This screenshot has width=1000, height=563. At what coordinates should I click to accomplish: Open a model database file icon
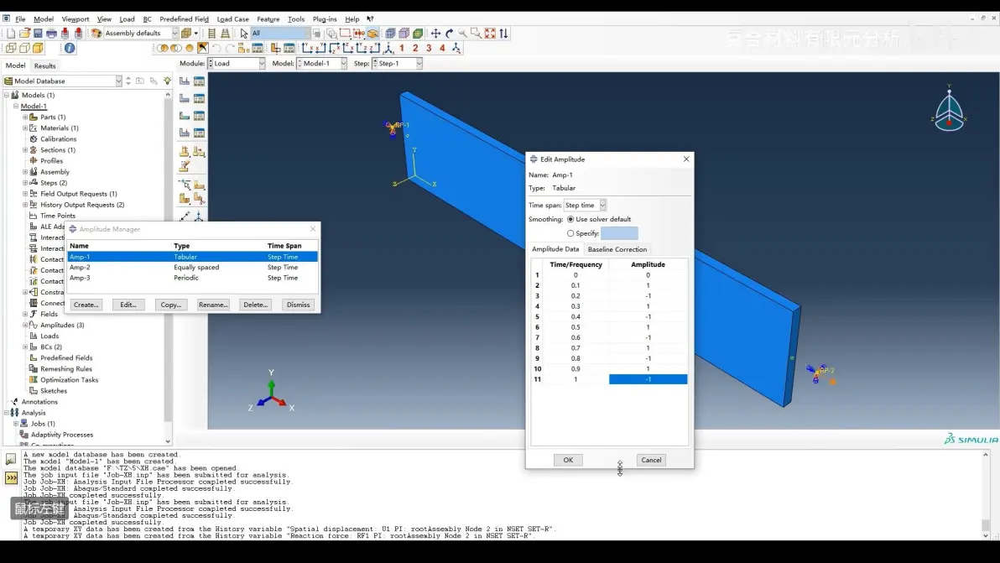tap(25, 34)
